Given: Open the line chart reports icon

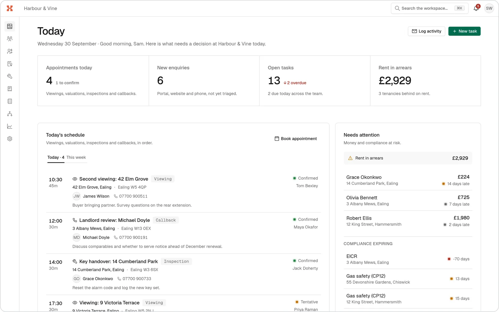Looking at the screenshot, I should point(10,126).
